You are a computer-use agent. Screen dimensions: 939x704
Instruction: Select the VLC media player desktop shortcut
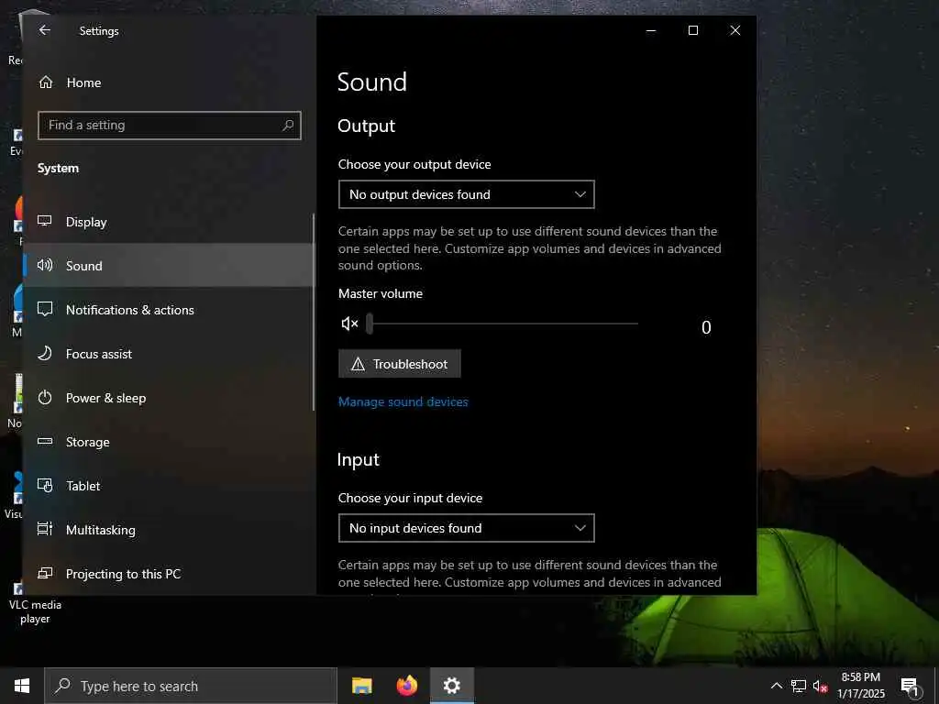(x=35, y=605)
